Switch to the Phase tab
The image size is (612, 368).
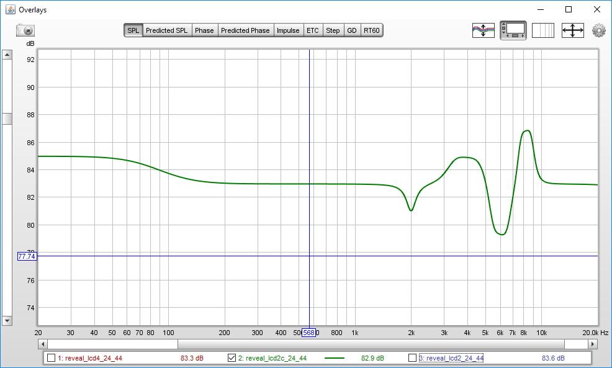pos(204,30)
